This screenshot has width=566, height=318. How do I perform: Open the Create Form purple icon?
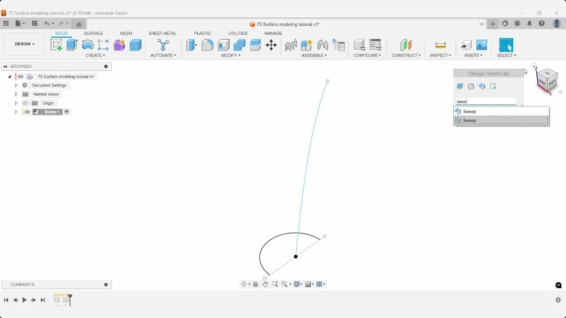(x=119, y=45)
